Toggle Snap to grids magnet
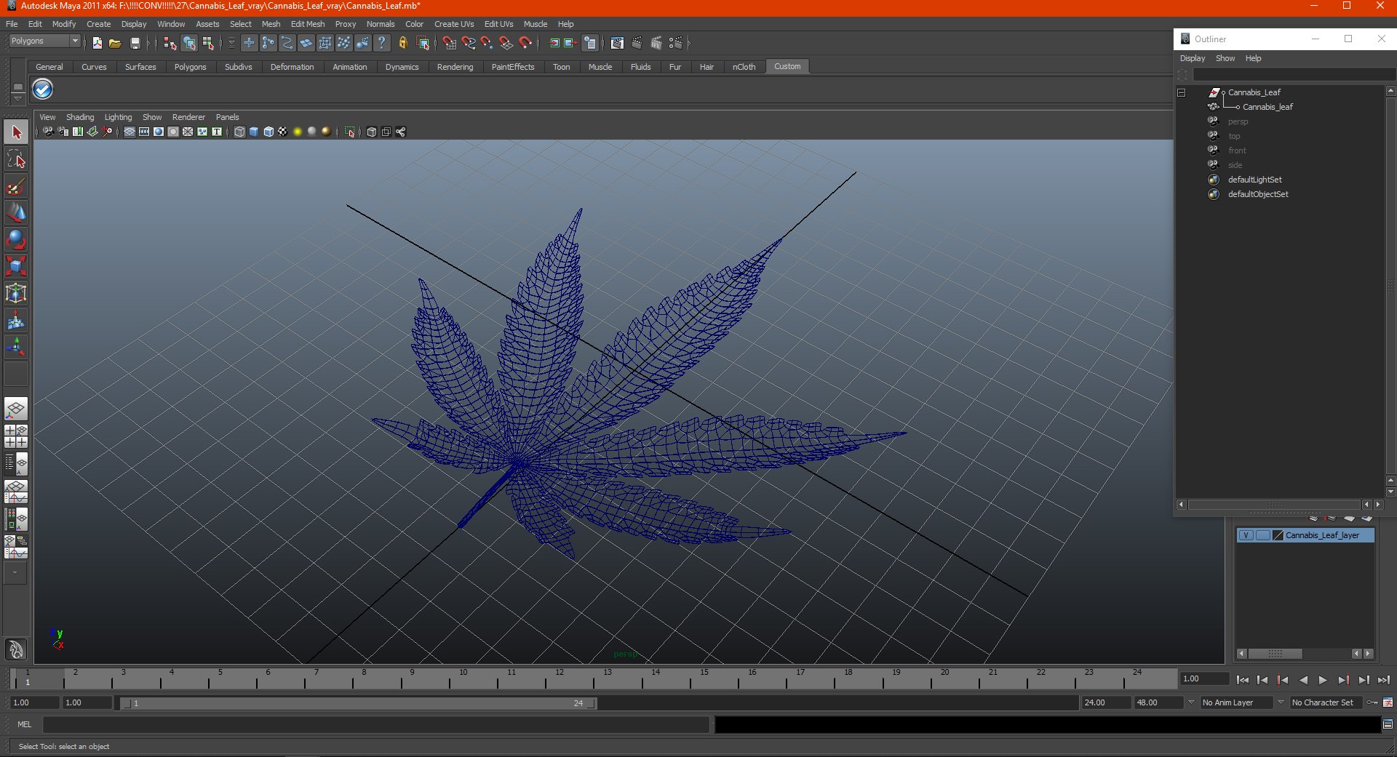Image resolution: width=1397 pixels, height=757 pixels. pyautogui.click(x=449, y=43)
